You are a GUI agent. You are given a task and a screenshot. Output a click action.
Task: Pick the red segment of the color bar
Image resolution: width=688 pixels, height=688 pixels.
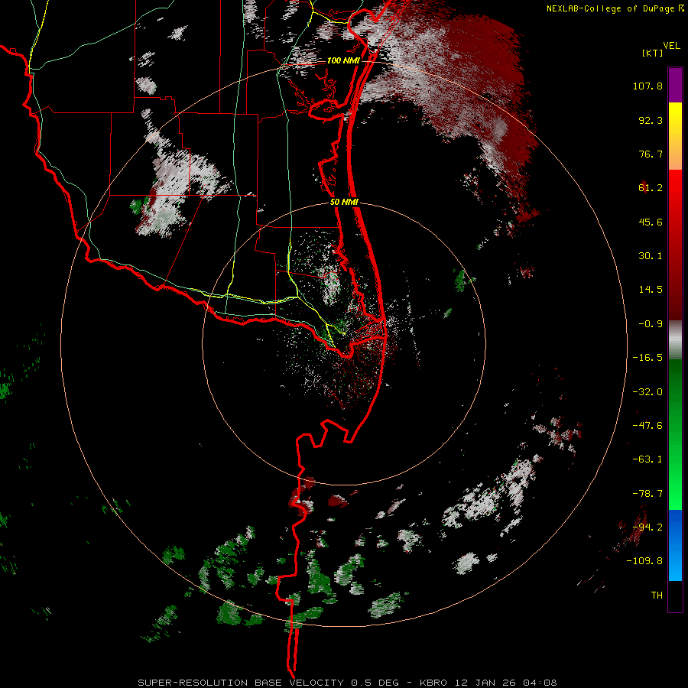point(675,245)
